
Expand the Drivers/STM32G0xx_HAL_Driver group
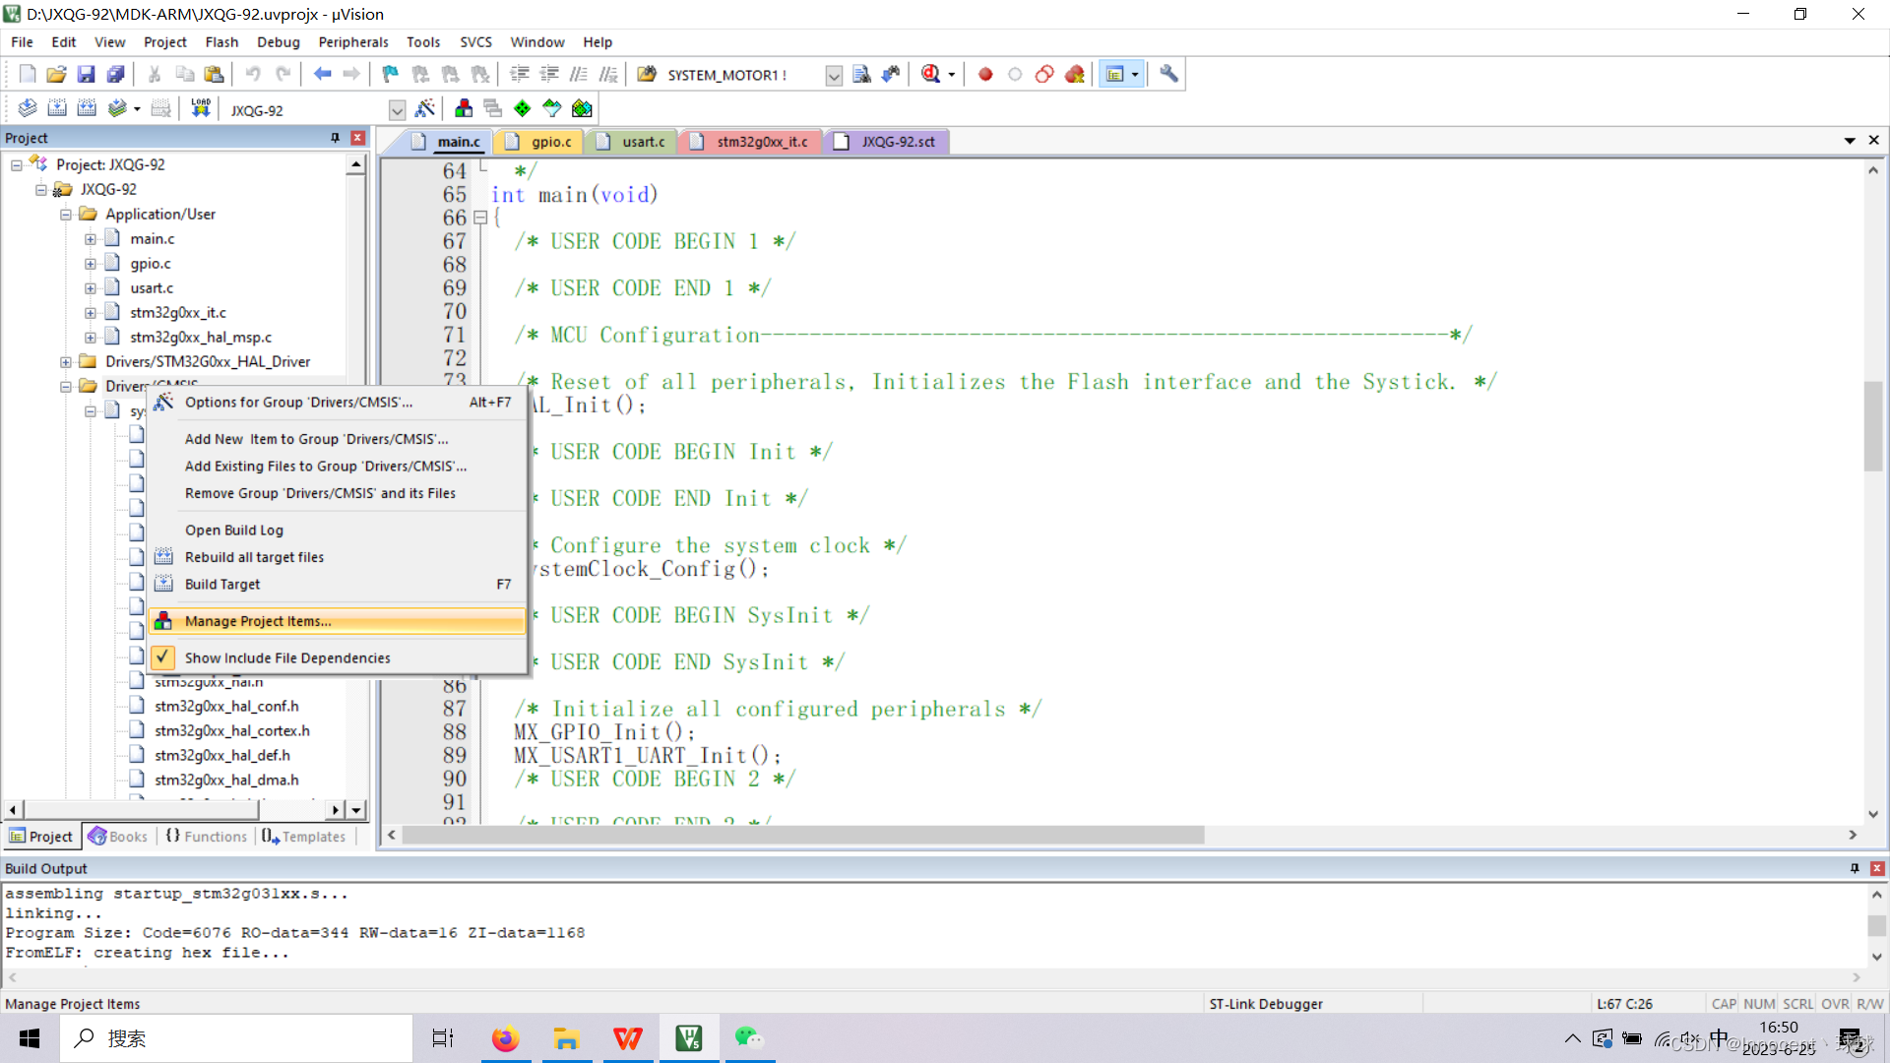coord(65,361)
